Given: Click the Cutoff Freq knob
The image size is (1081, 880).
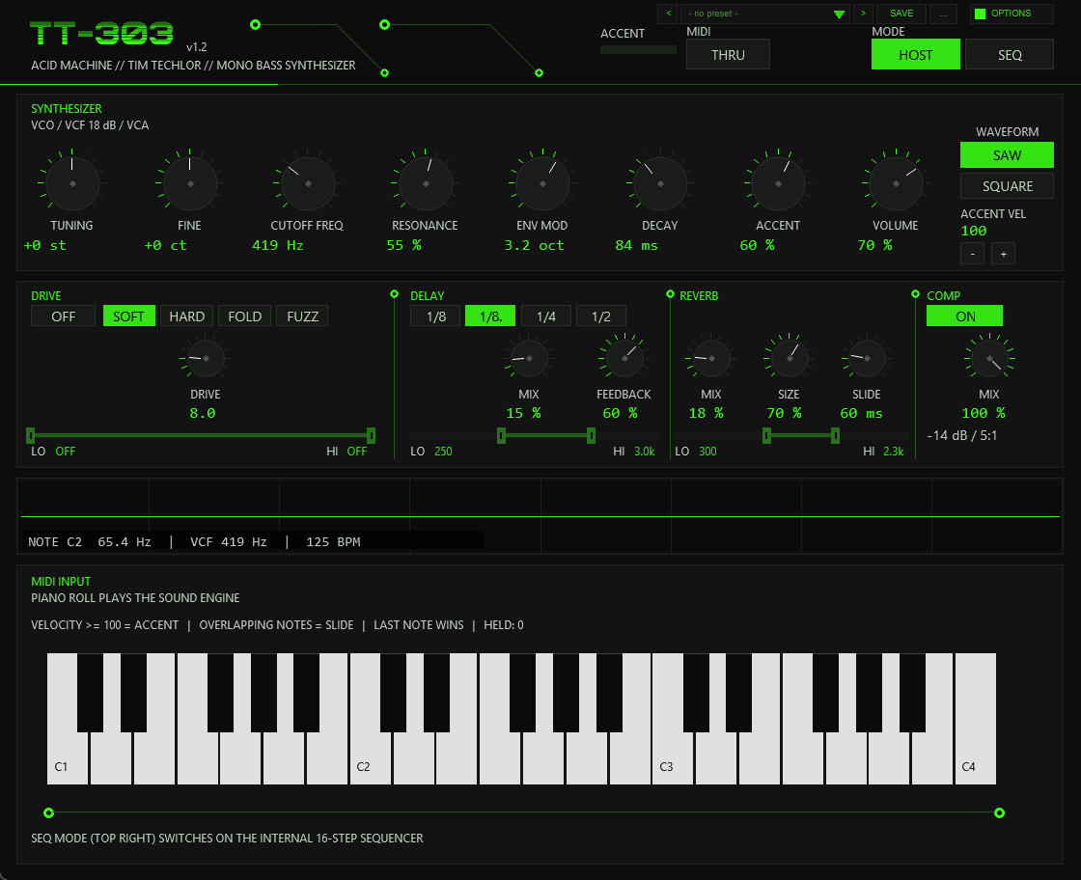Looking at the screenshot, I should point(308,184).
